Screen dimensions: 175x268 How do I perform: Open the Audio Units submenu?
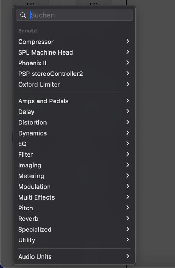pyautogui.click(x=74, y=256)
